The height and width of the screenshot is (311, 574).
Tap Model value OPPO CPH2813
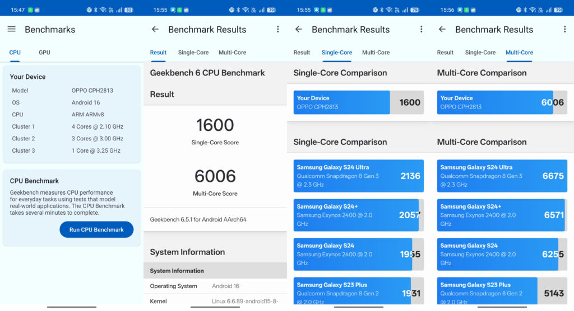point(92,90)
